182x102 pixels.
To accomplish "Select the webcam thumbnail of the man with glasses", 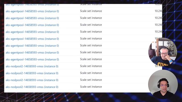I will click(x=163, y=52).
